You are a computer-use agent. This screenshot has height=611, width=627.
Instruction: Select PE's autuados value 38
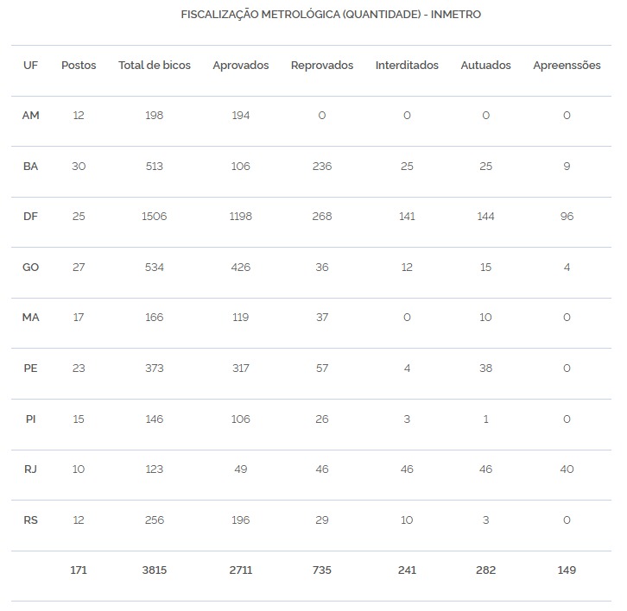pyautogui.click(x=485, y=368)
